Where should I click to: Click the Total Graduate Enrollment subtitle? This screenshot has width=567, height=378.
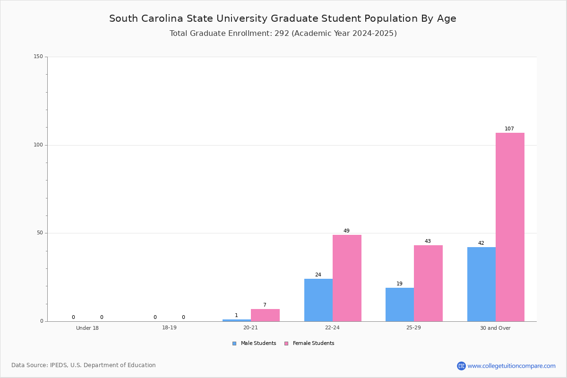pyautogui.click(x=283, y=34)
